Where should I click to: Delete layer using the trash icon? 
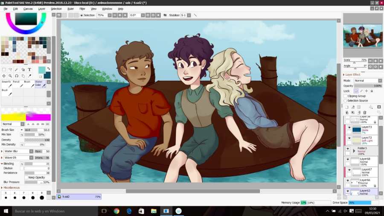click(x=365, y=112)
